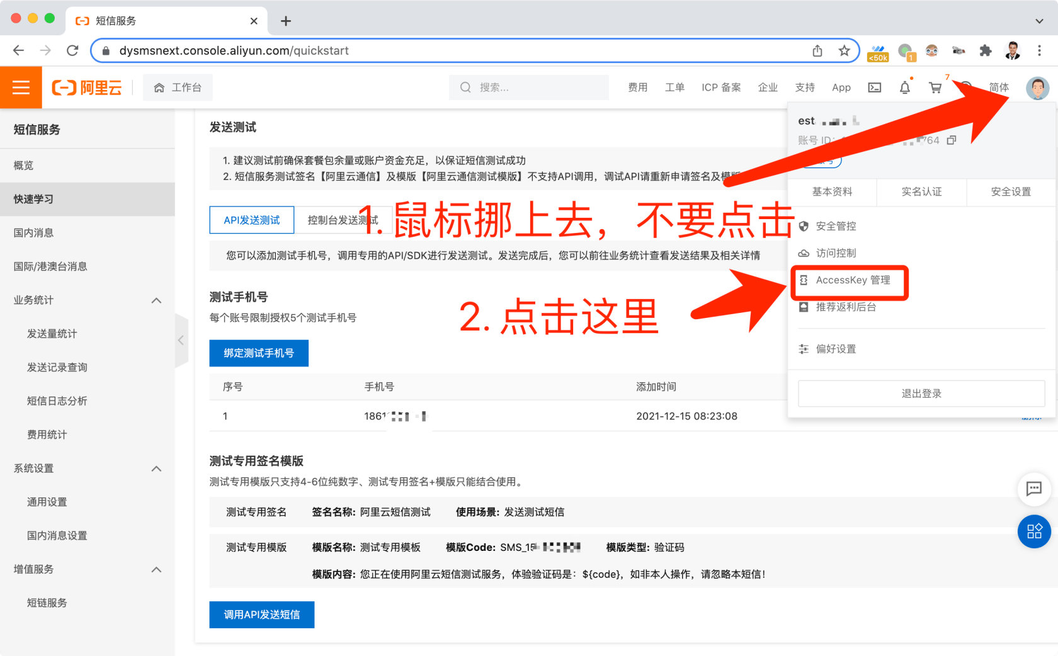This screenshot has width=1058, height=656.
Task: Open tab search dropdown arrow
Action: (1039, 21)
